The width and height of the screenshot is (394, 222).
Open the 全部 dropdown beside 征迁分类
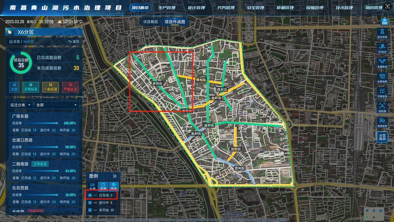pos(57,105)
